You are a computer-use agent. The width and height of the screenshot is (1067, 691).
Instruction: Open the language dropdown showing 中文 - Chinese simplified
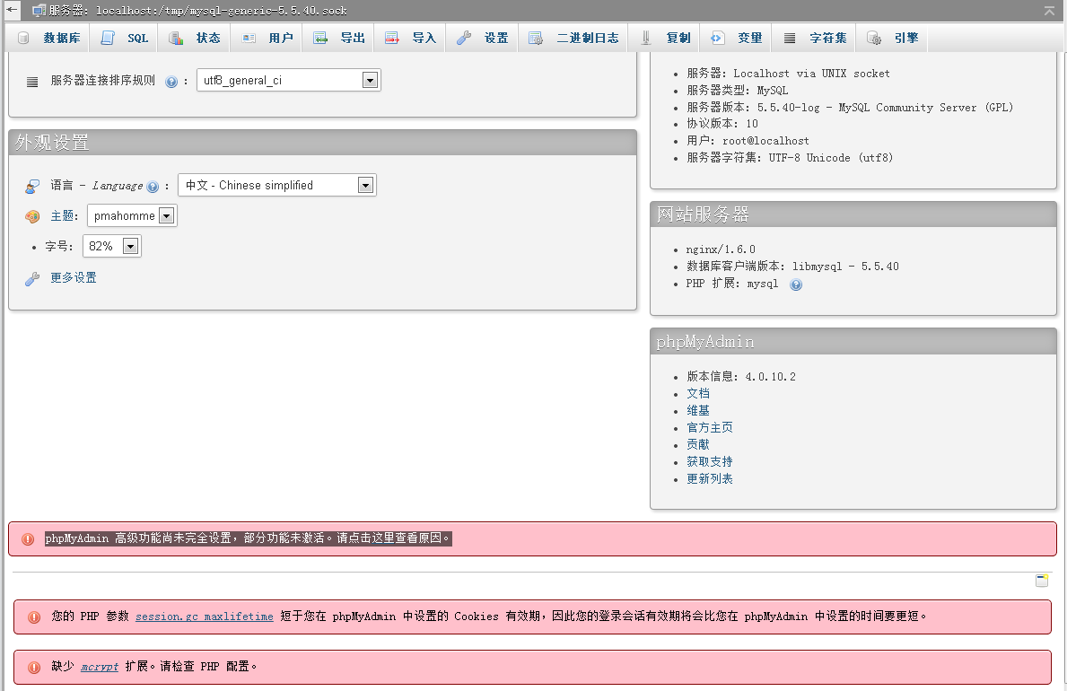[277, 185]
